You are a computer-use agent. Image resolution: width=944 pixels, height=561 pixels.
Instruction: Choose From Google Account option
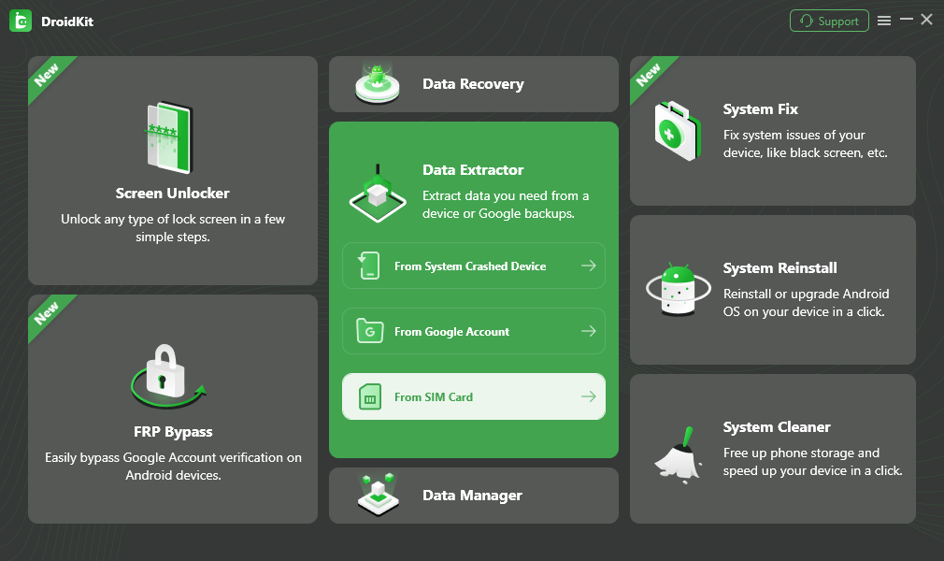tap(474, 331)
